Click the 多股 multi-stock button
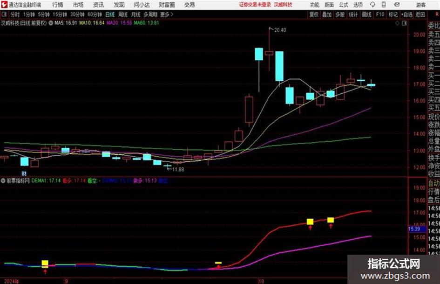 340,14
